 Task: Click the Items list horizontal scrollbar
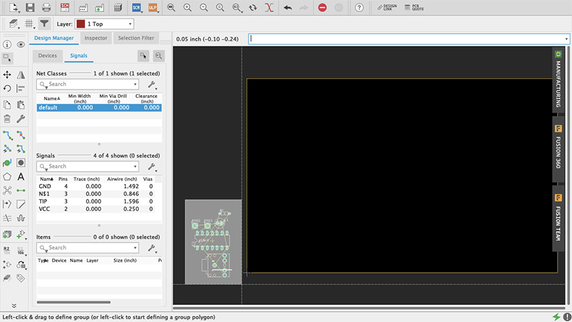(x=74, y=302)
